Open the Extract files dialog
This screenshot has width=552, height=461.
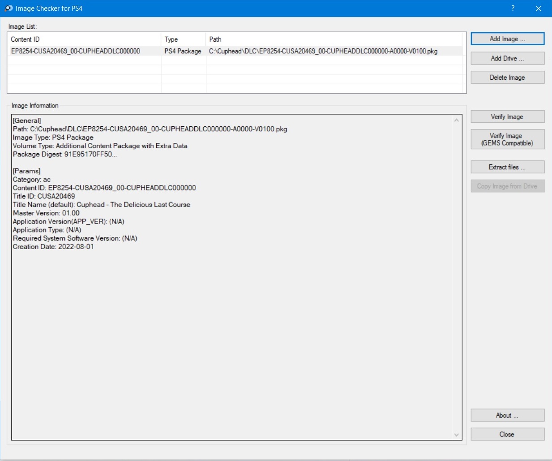pos(507,167)
